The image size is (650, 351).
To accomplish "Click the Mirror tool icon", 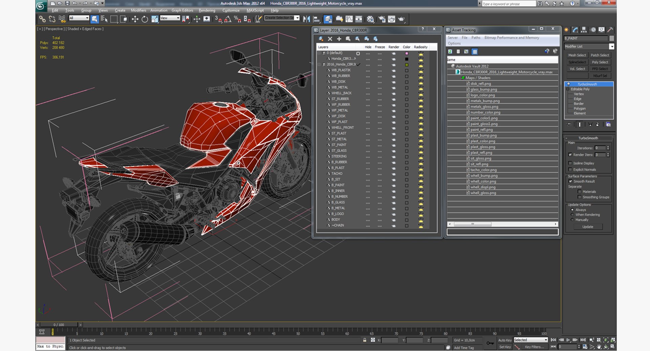I will pos(307,19).
